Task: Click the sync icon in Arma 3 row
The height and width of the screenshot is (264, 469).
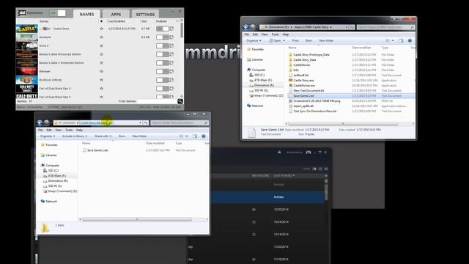Action: pos(171,45)
